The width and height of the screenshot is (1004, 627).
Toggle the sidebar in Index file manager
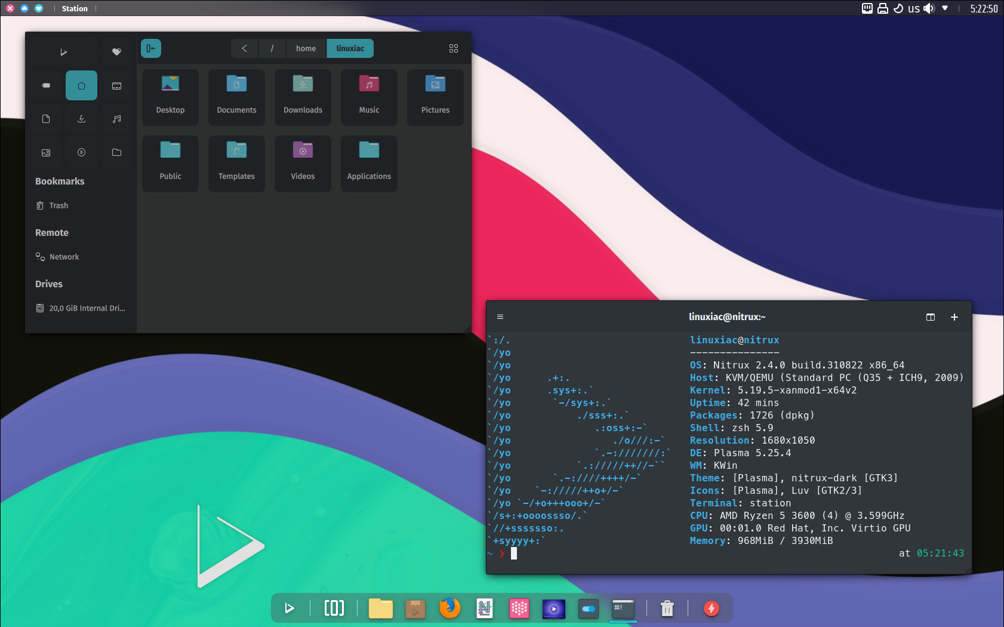[151, 48]
